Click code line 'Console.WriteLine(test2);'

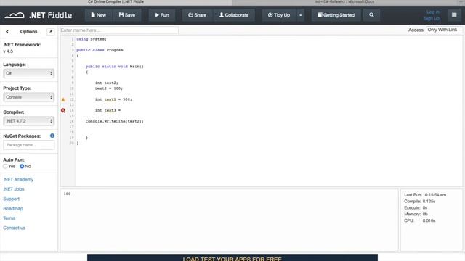click(x=115, y=121)
